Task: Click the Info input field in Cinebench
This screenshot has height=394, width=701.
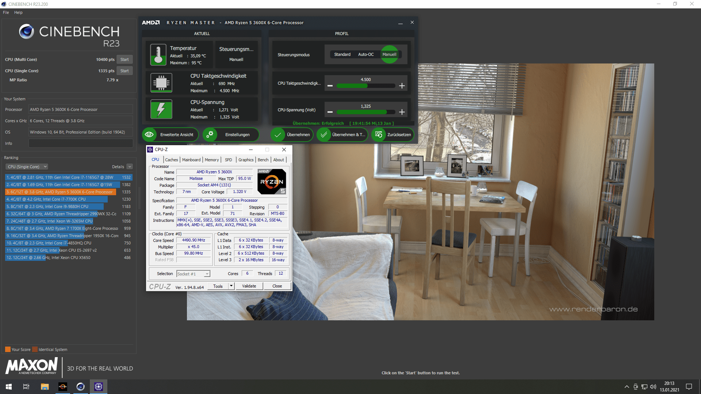Action: (81, 143)
